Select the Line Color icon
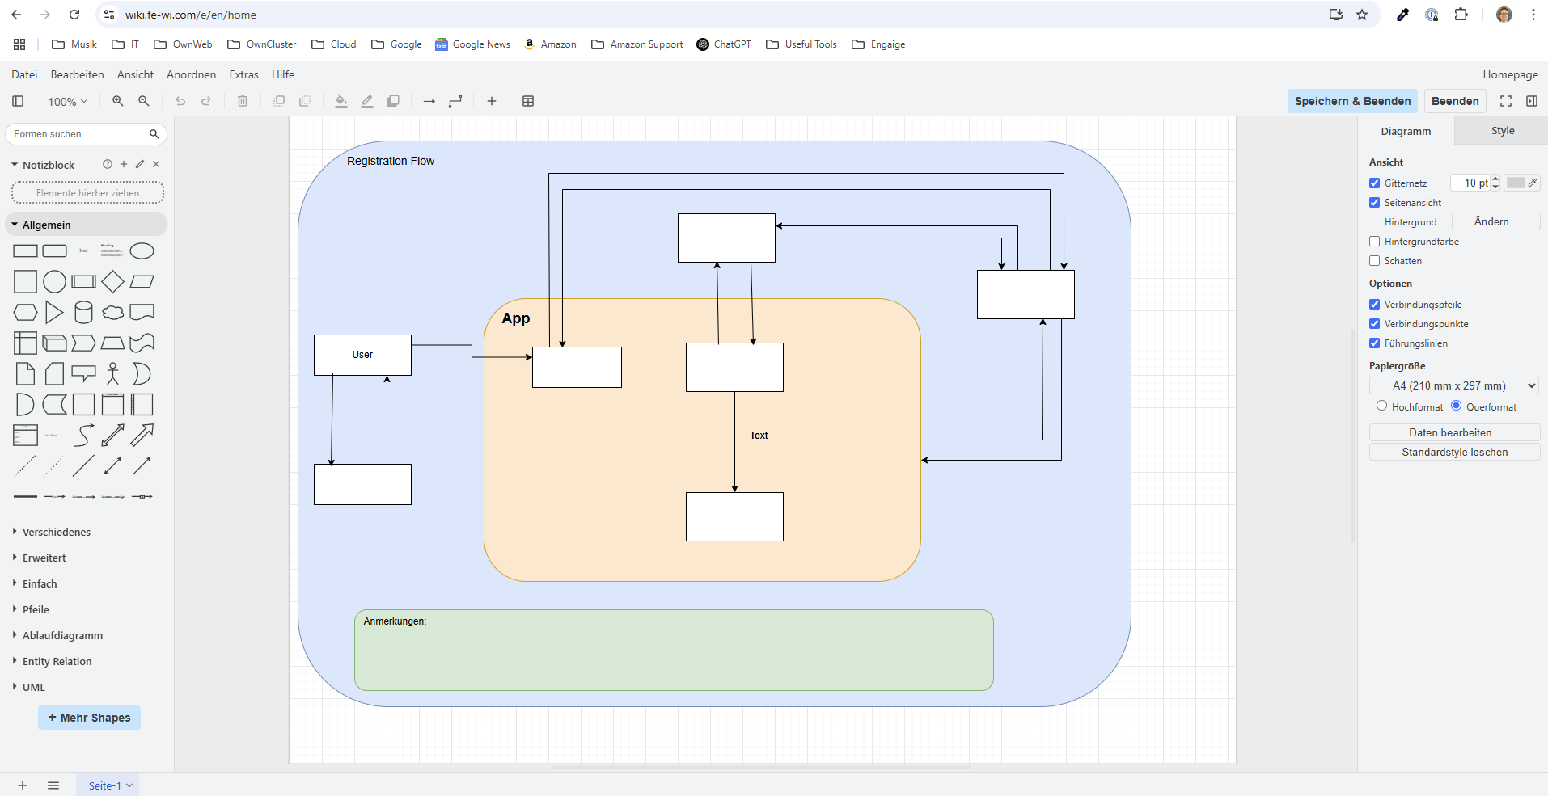 366,101
